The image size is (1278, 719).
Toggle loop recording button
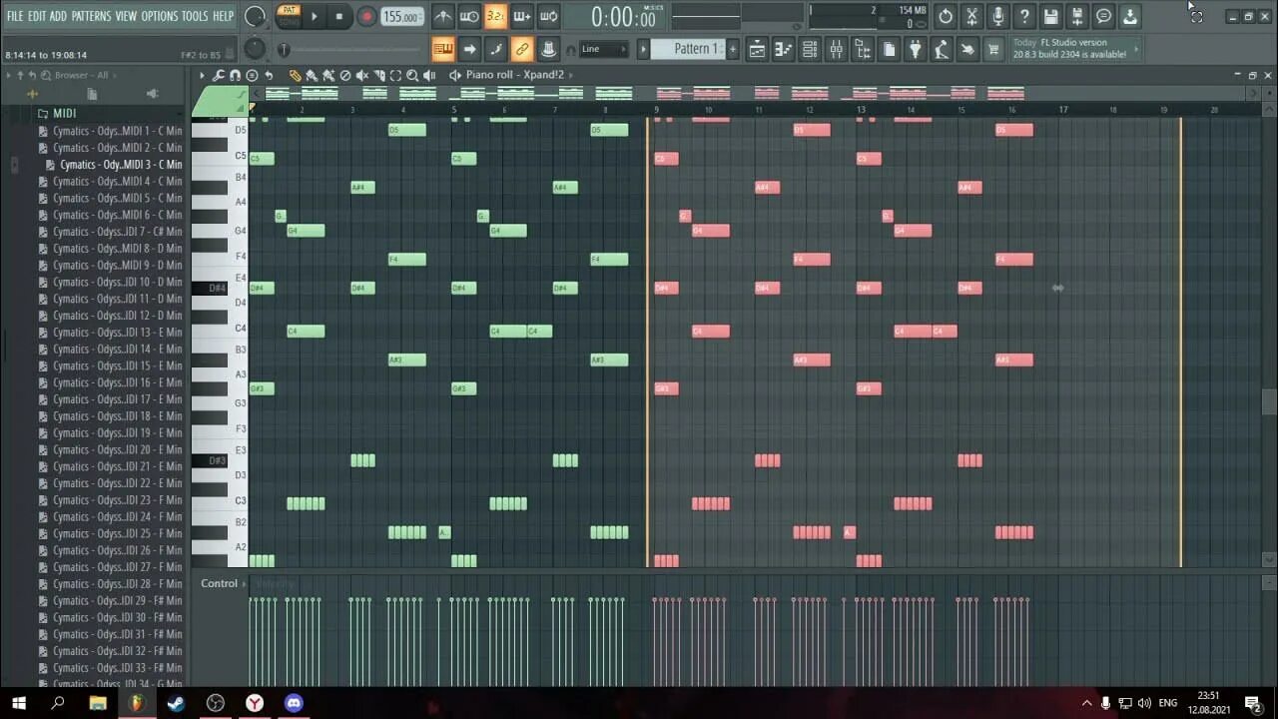[x=548, y=16]
